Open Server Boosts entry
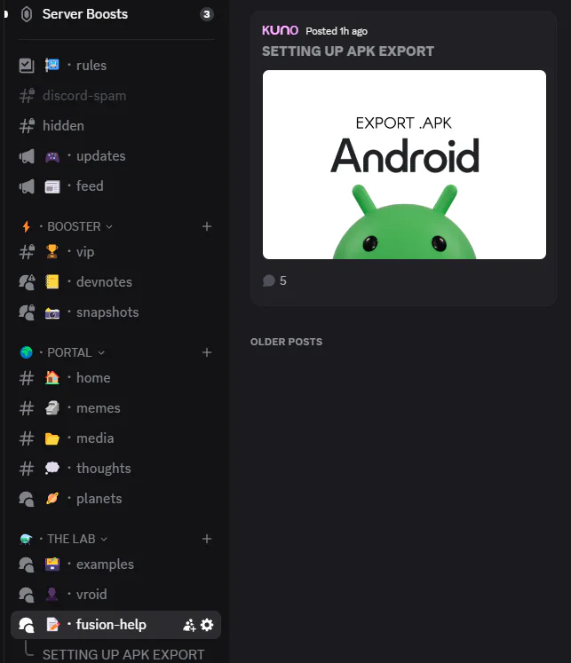The width and height of the screenshot is (571, 663). coord(116,14)
